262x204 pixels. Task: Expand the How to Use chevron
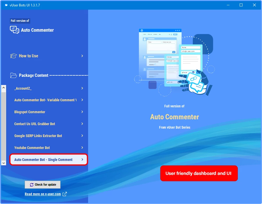coord(82,56)
